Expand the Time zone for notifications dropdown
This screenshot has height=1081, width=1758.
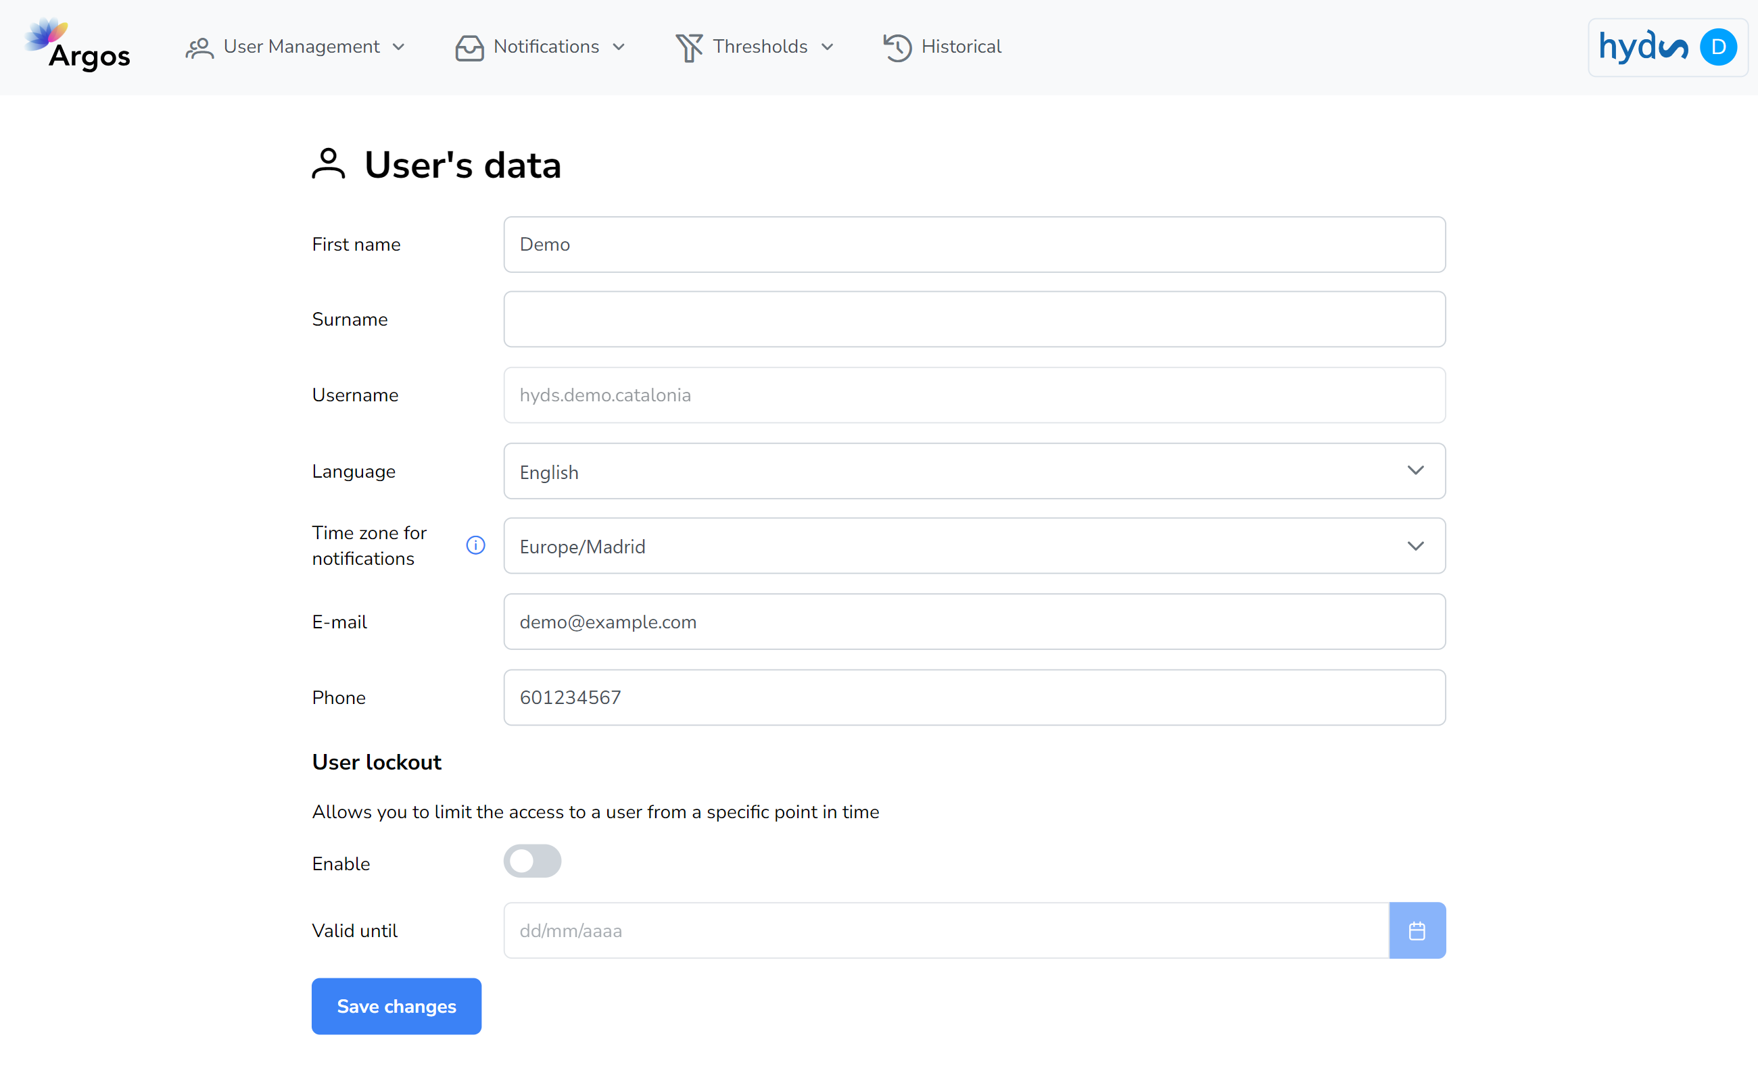(1417, 545)
